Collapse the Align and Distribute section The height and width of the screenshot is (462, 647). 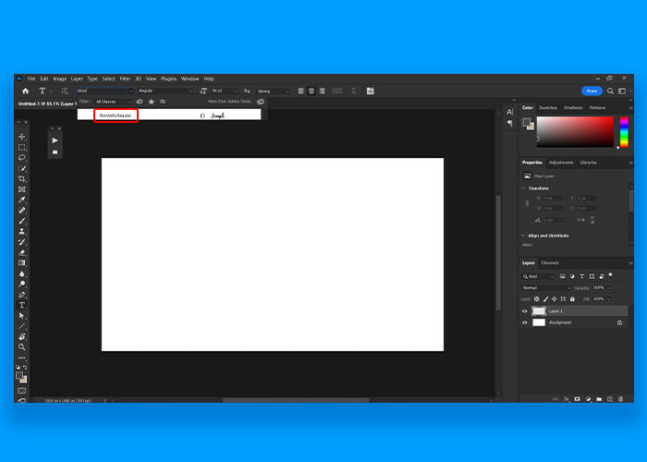click(x=524, y=236)
